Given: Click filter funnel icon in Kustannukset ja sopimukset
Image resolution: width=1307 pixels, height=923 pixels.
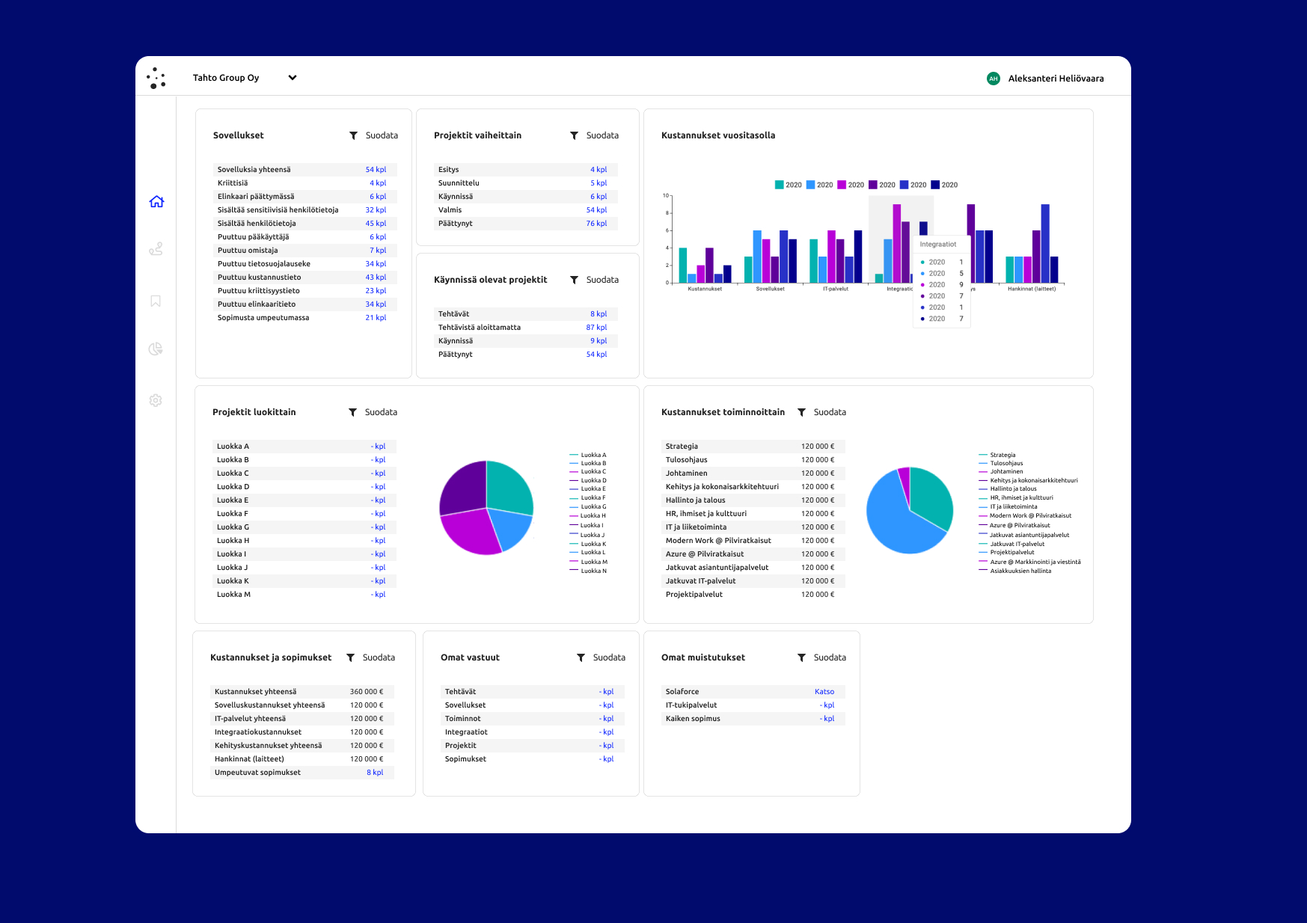Looking at the screenshot, I should click(x=350, y=657).
